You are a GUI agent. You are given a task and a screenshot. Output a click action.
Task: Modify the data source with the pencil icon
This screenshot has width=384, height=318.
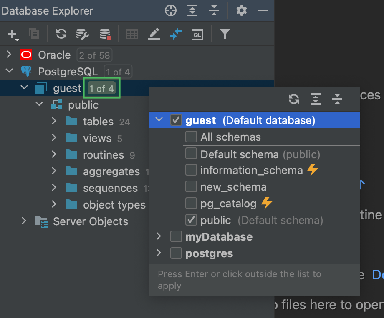click(x=154, y=34)
